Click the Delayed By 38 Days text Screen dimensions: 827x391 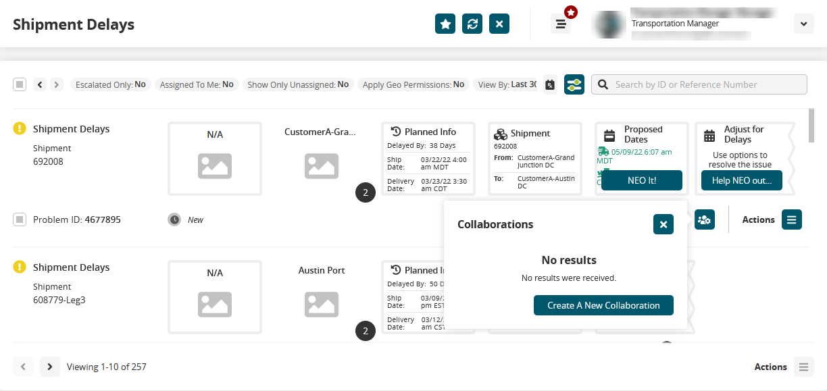pos(422,145)
